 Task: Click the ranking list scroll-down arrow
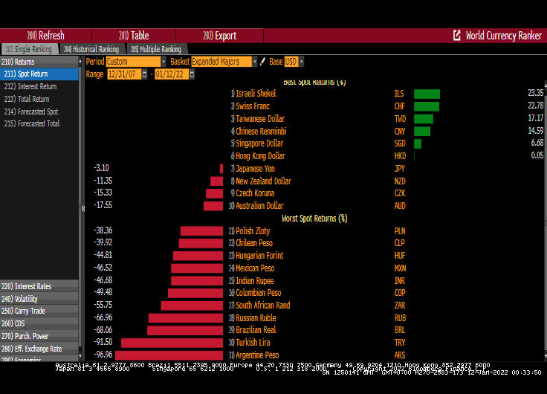(x=546, y=356)
